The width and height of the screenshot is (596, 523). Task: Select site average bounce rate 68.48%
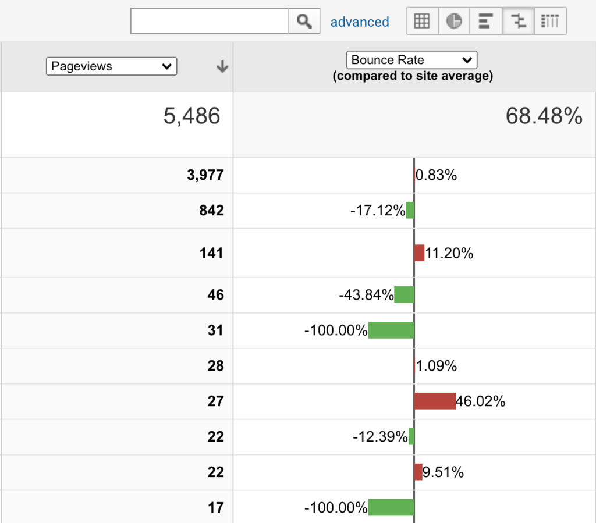544,116
